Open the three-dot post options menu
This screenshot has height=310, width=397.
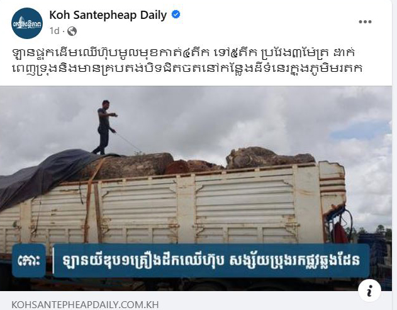pos(365,22)
